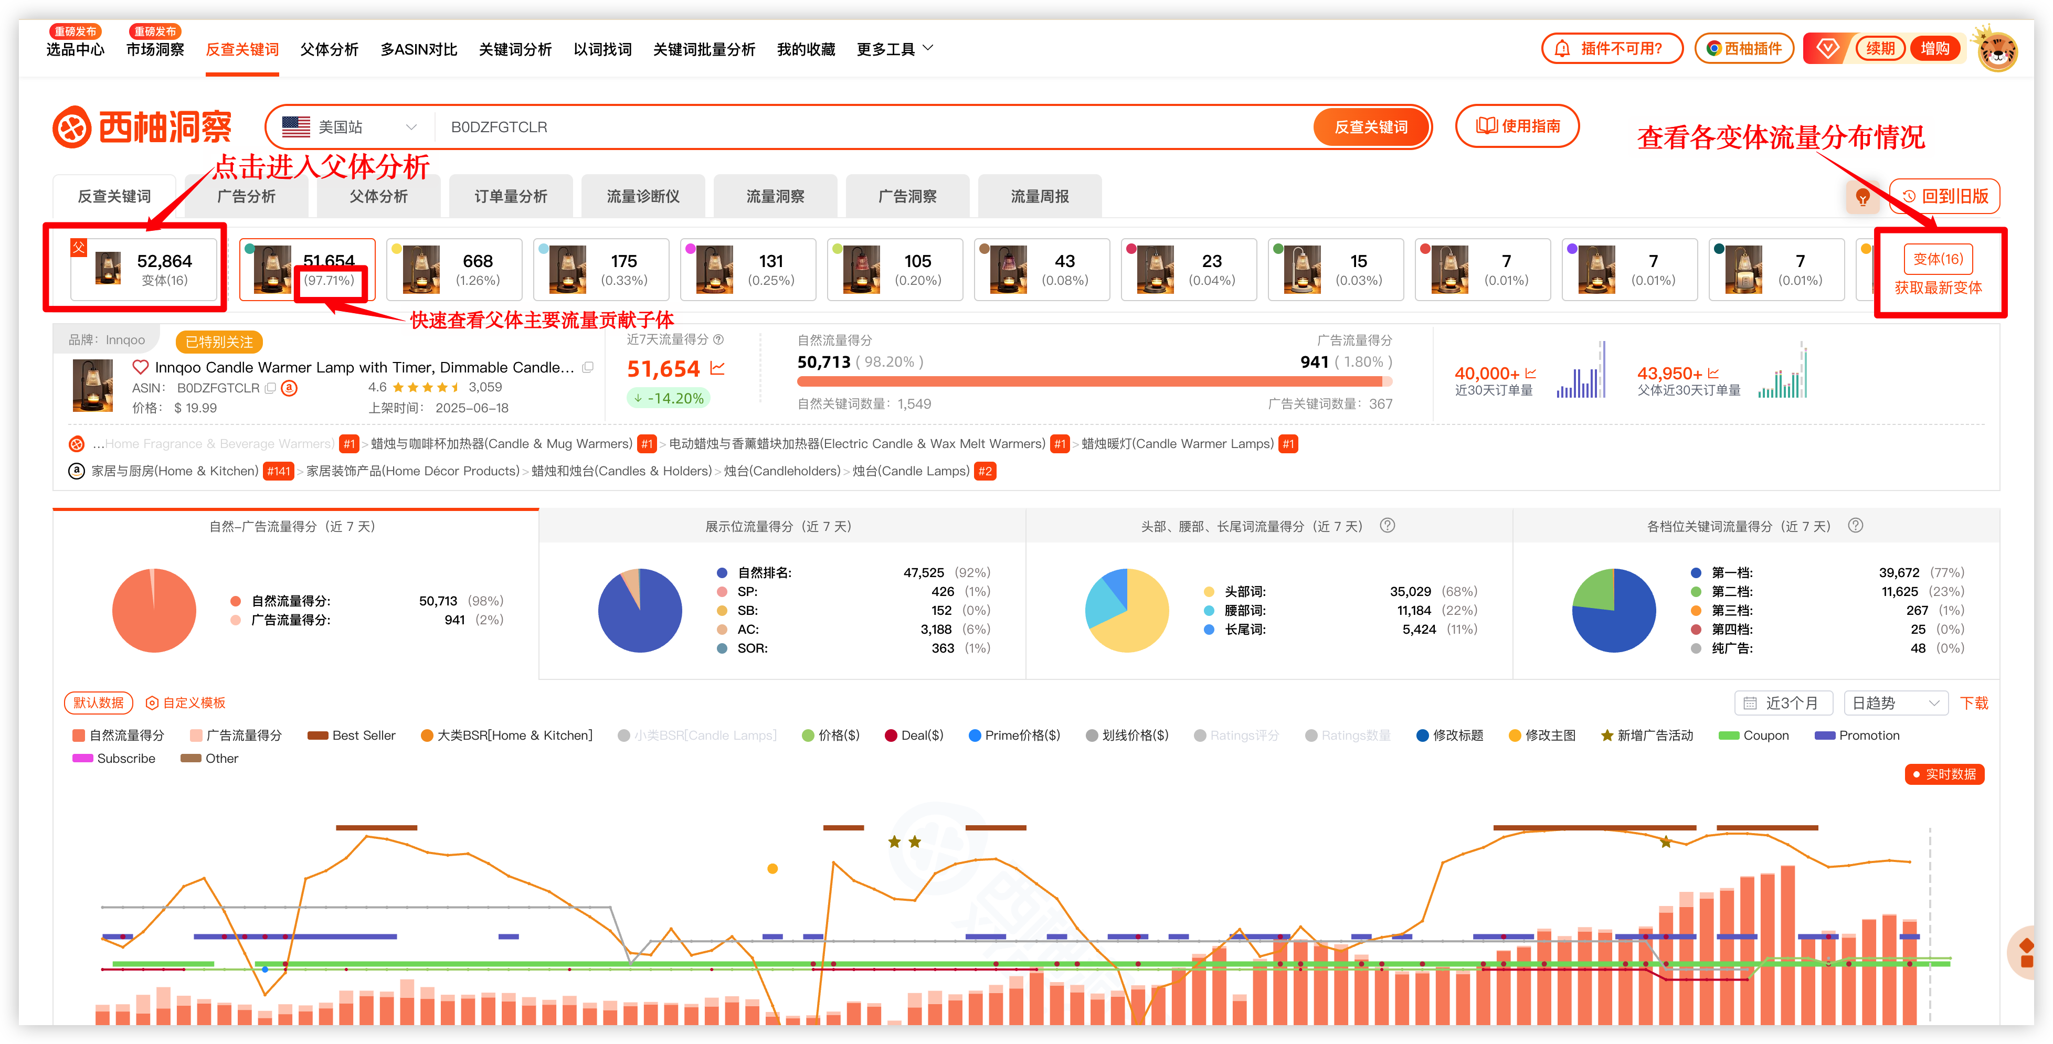
Task: Toggle 自然流量得分 legend series
Action: point(118,736)
